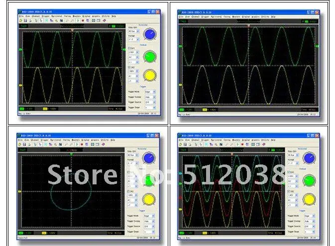Click the green Run arrow in bottom-right window
Screen dimensions: 335x246
click(x=237, y=145)
